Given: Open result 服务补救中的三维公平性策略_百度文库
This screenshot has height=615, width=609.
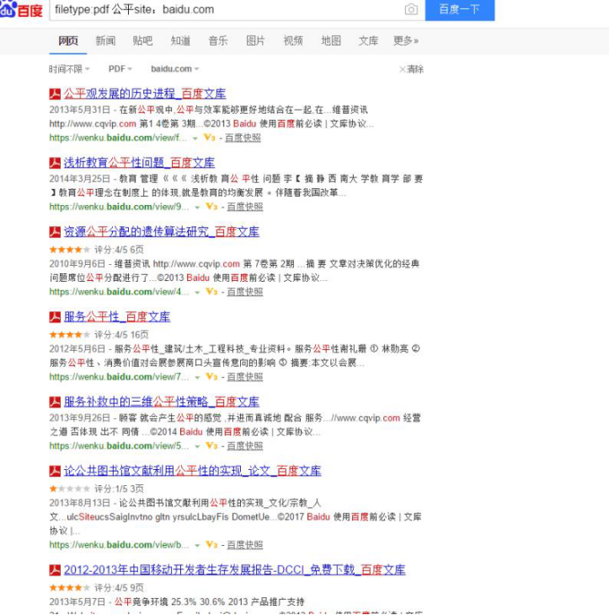Looking at the screenshot, I should (162, 402).
